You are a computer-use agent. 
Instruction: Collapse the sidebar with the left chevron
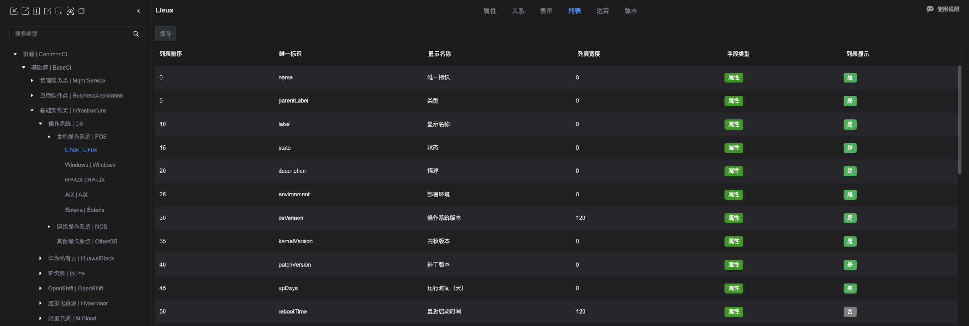[x=139, y=11]
